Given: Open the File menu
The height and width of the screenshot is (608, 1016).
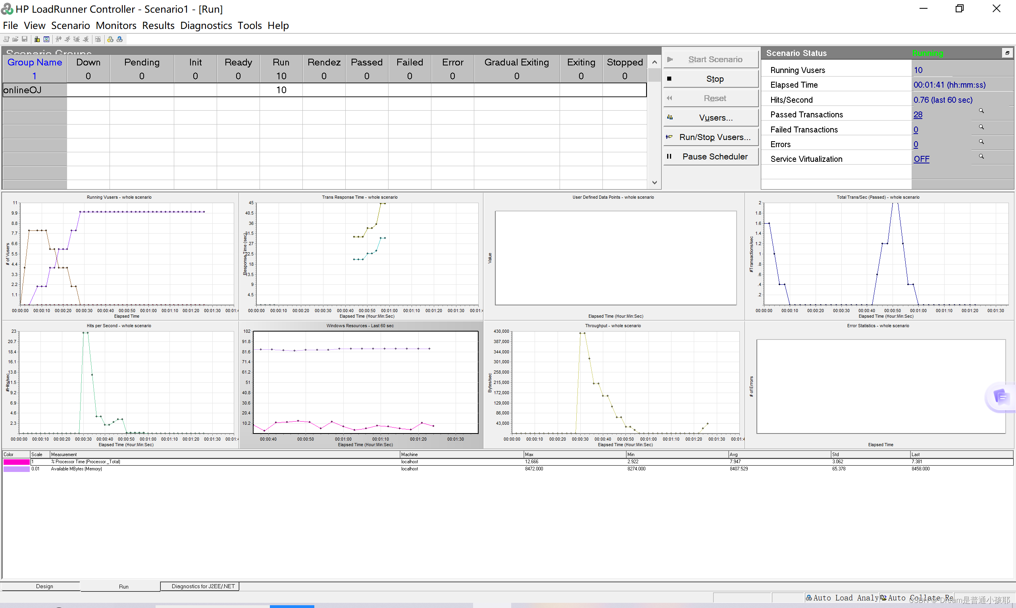Looking at the screenshot, I should tap(10, 25).
